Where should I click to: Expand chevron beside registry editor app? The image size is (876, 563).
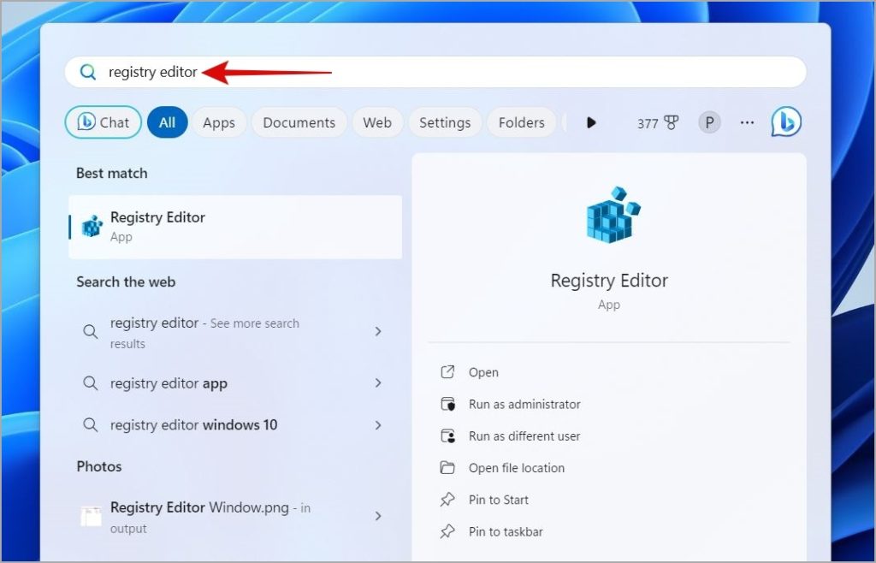coord(378,382)
